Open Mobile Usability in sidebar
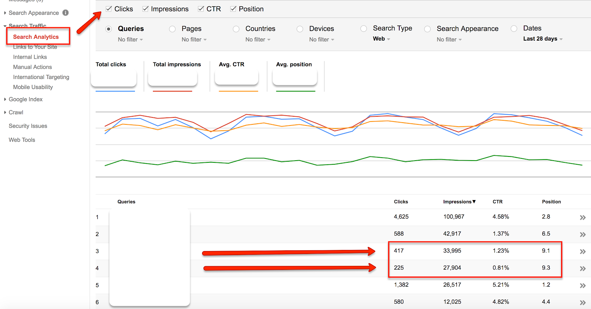Image resolution: width=591 pixels, height=309 pixels. tap(33, 87)
